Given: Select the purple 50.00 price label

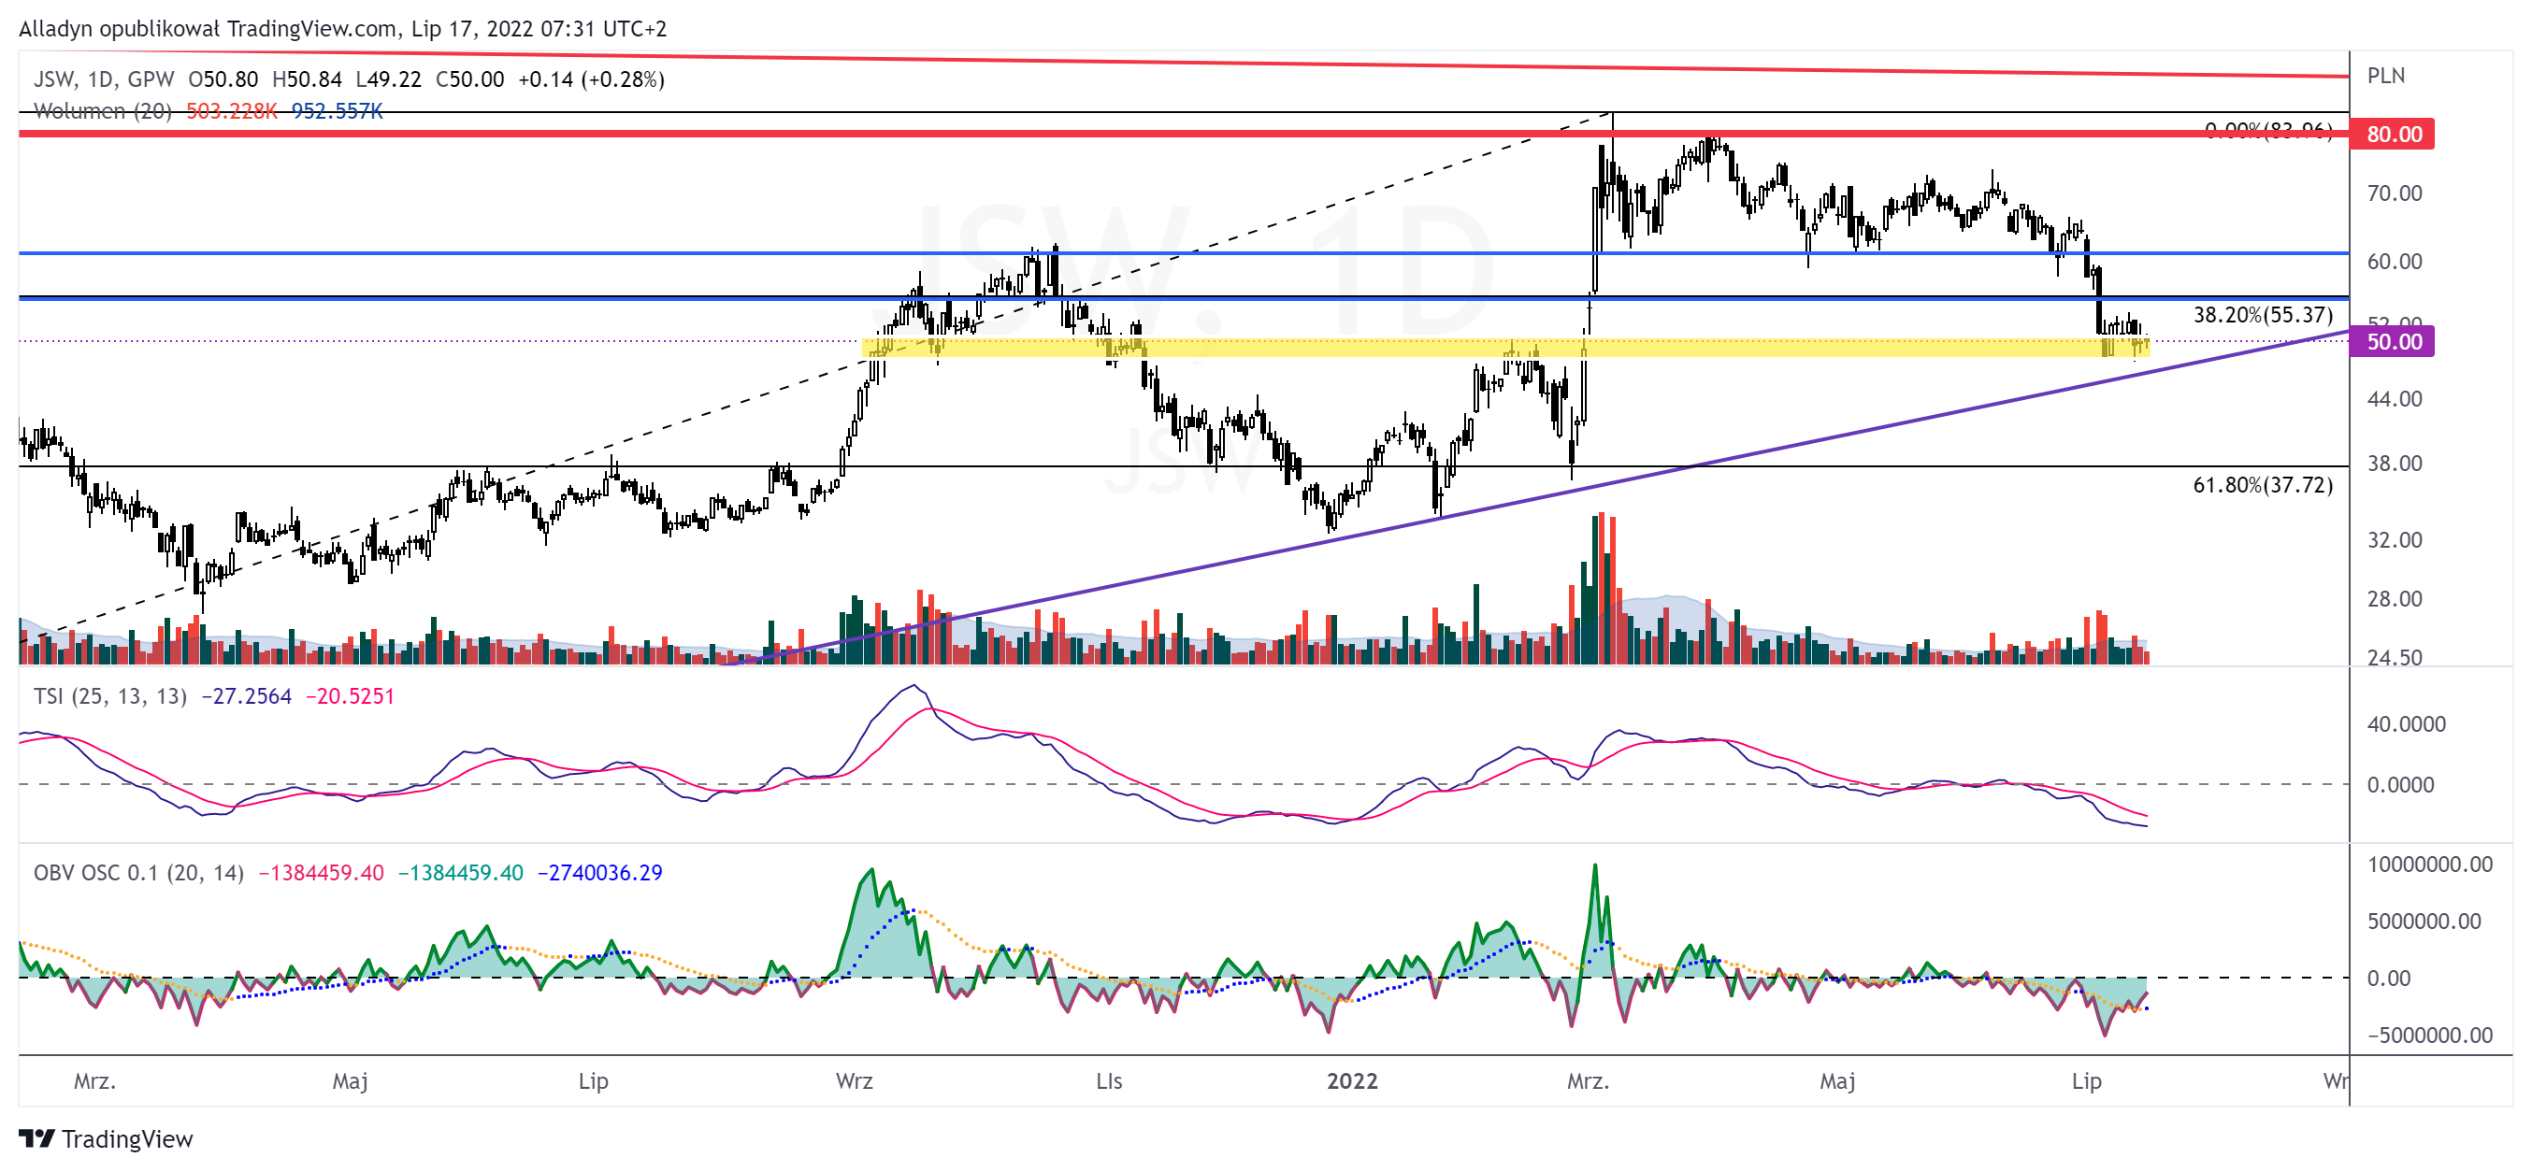Looking at the screenshot, I should 2392,342.
